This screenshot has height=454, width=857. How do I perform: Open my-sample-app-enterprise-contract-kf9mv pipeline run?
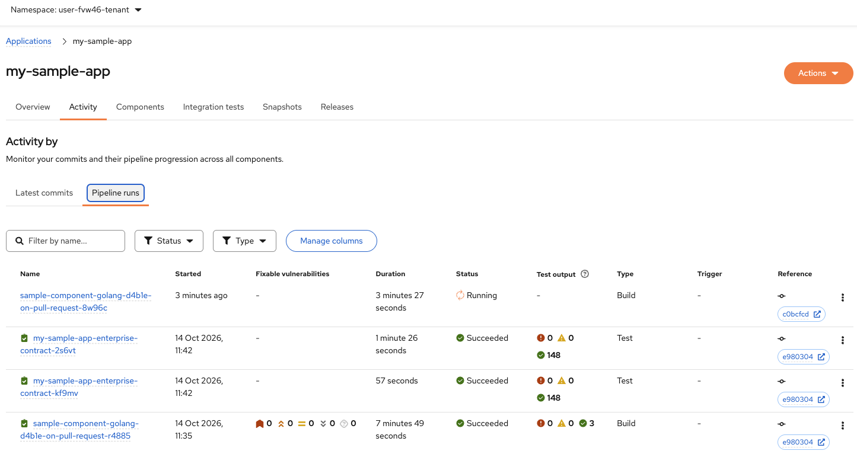pyautogui.click(x=79, y=387)
